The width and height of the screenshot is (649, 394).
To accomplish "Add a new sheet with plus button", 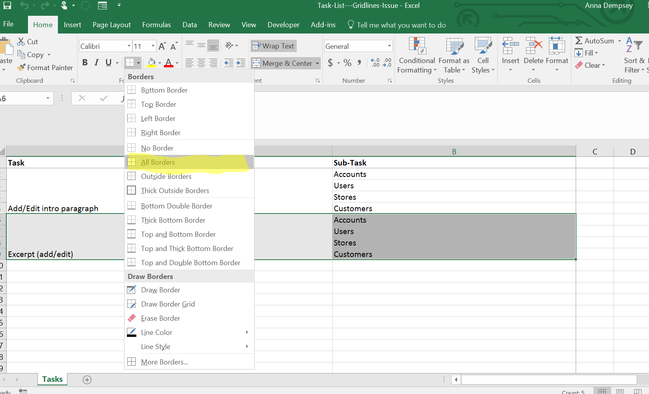I will click(x=87, y=379).
